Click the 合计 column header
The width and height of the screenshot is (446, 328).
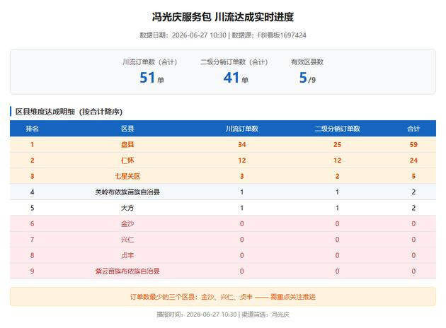point(413,129)
